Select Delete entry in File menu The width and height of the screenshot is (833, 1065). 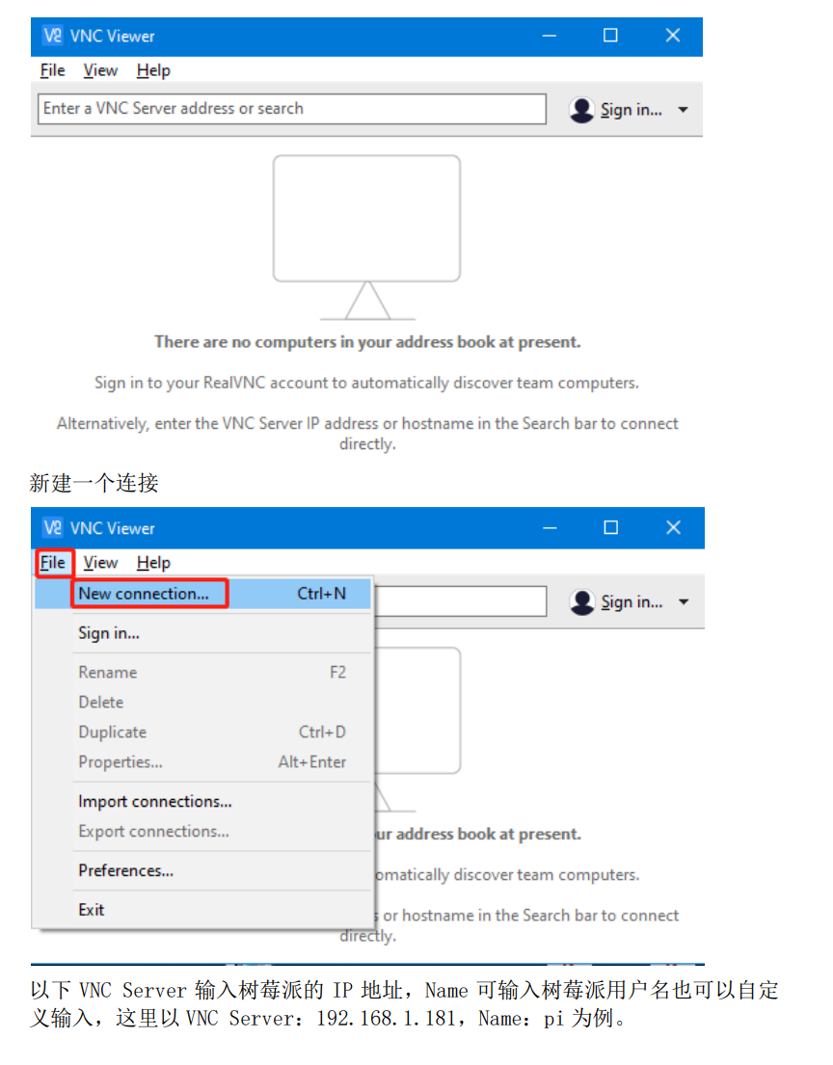[202, 703]
